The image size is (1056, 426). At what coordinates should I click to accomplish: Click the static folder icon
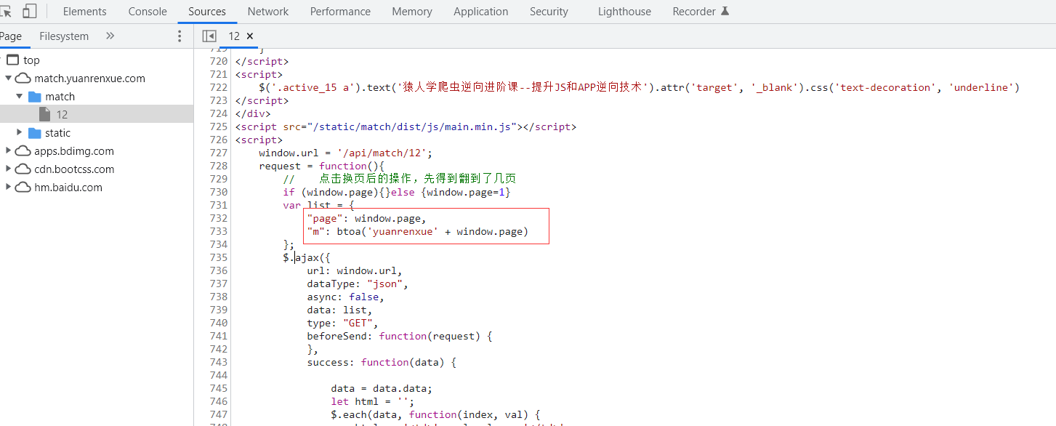pyautogui.click(x=34, y=133)
